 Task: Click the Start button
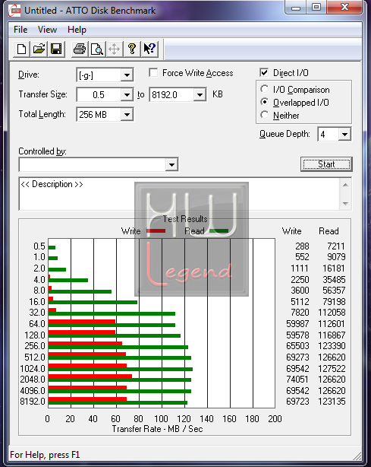326,164
